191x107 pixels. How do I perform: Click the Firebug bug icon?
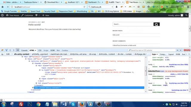(2, 50)
